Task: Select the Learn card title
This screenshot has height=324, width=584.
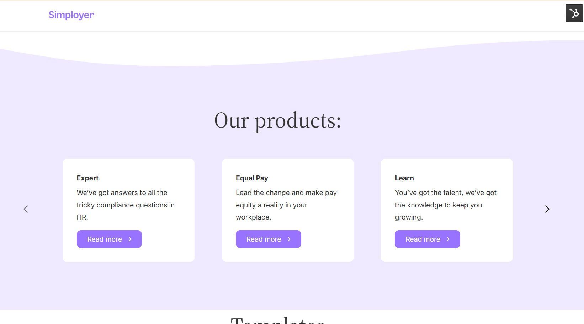Action: pyautogui.click(x=404, y=178)
